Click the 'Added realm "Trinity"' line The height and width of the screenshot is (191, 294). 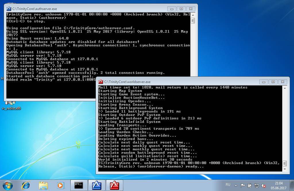pyautogui.click(x=51, y=80)
